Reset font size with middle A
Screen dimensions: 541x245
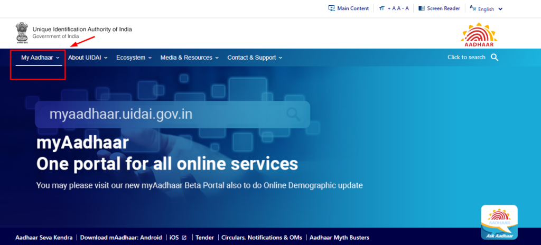point(398,8)
